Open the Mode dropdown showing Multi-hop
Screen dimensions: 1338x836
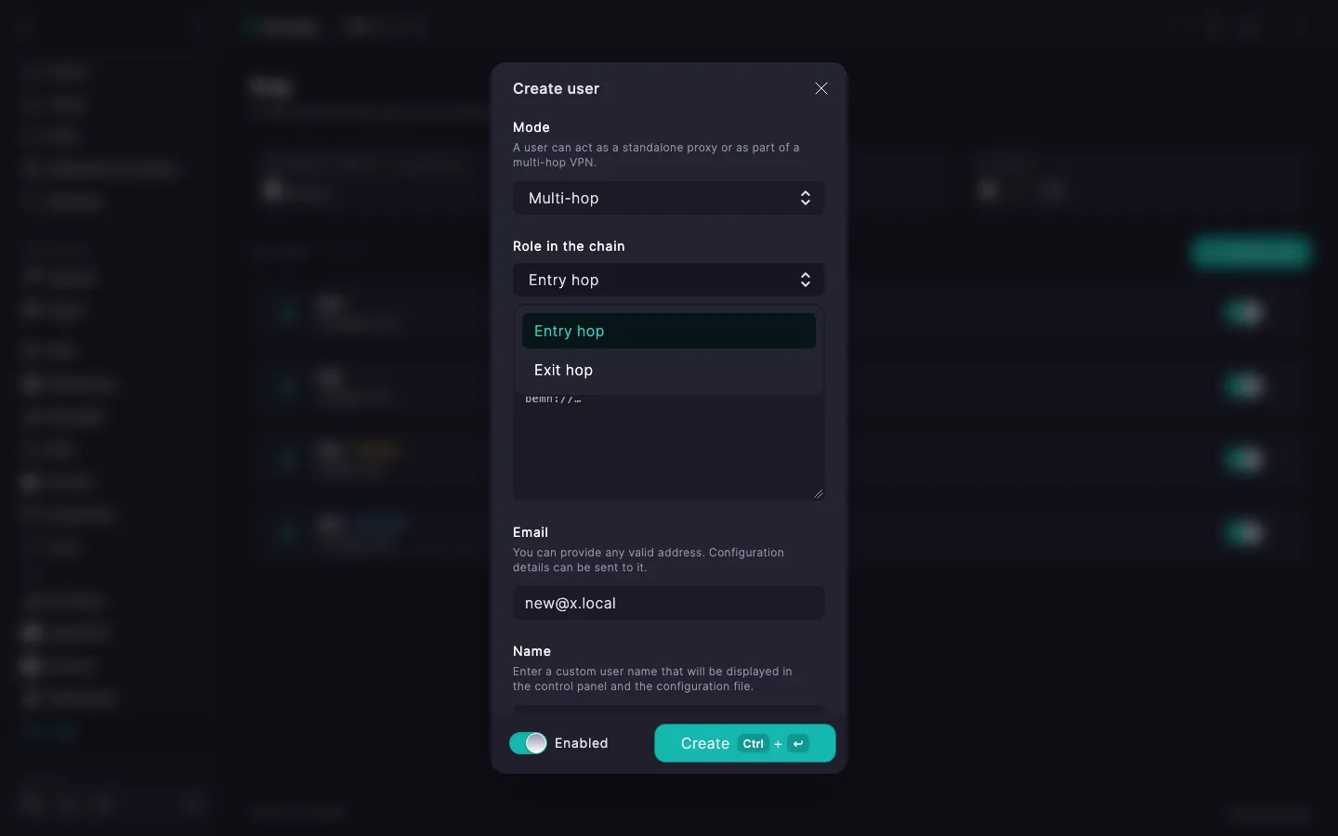coord(669,198)
